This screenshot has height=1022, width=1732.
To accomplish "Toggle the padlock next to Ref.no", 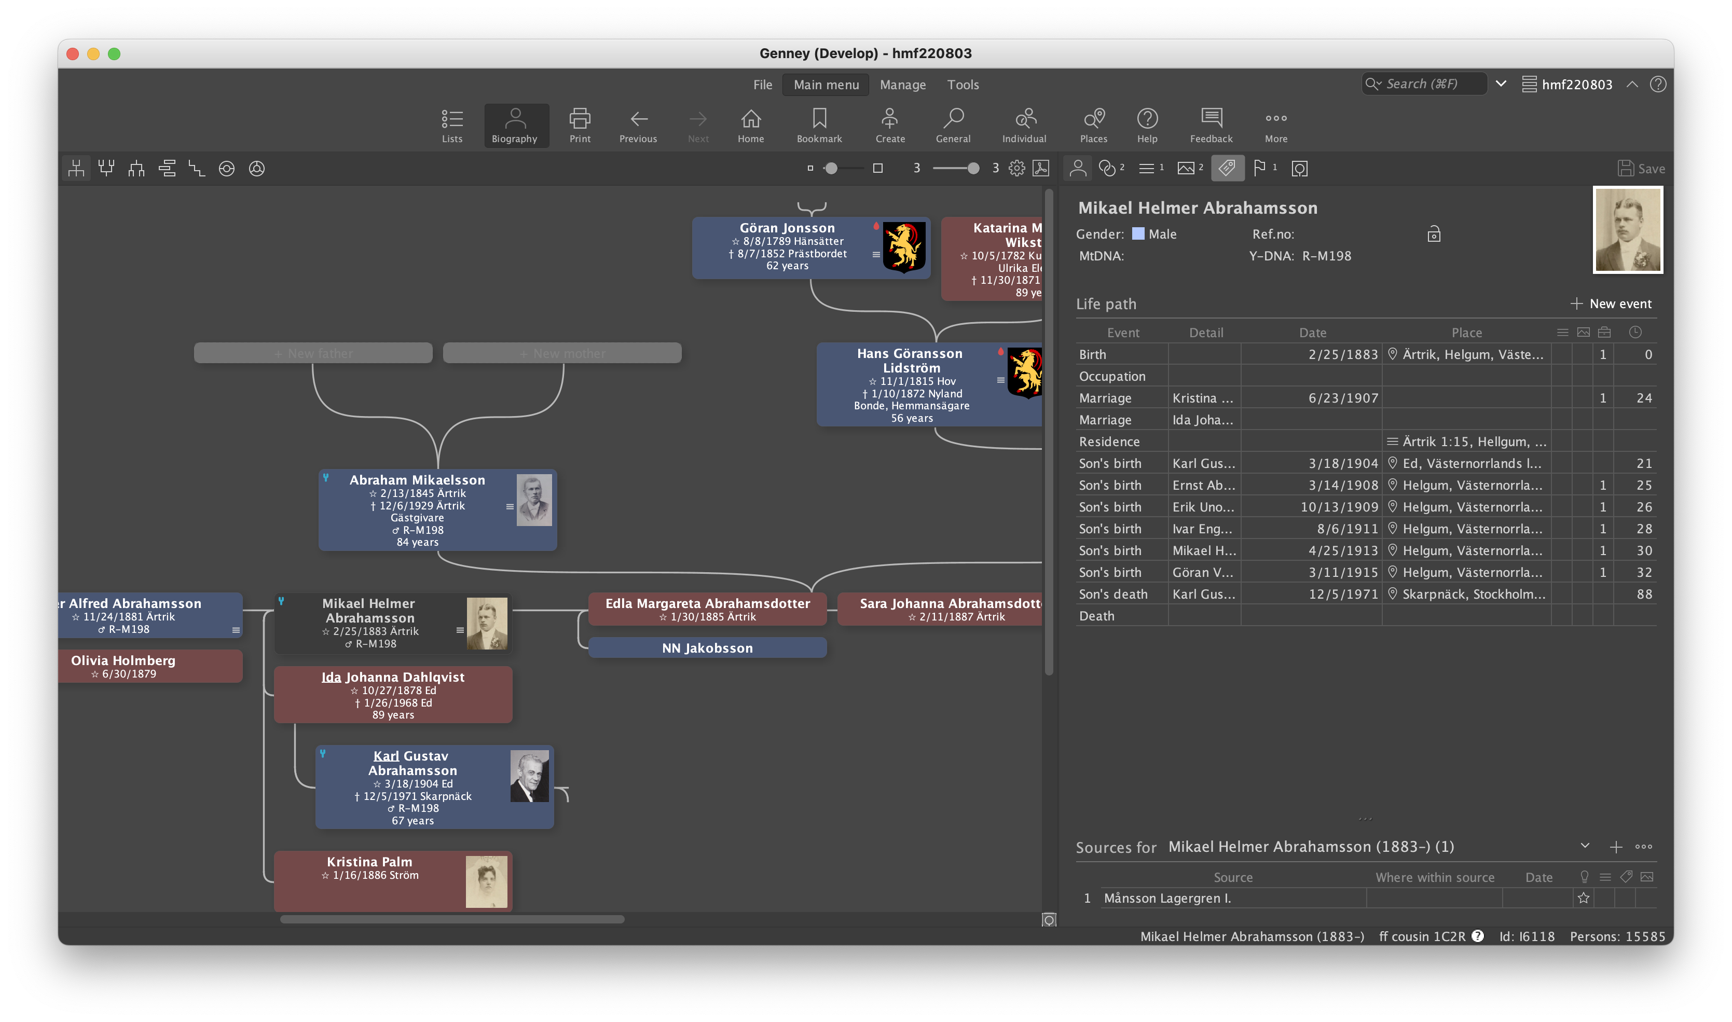I will 1434,234.
